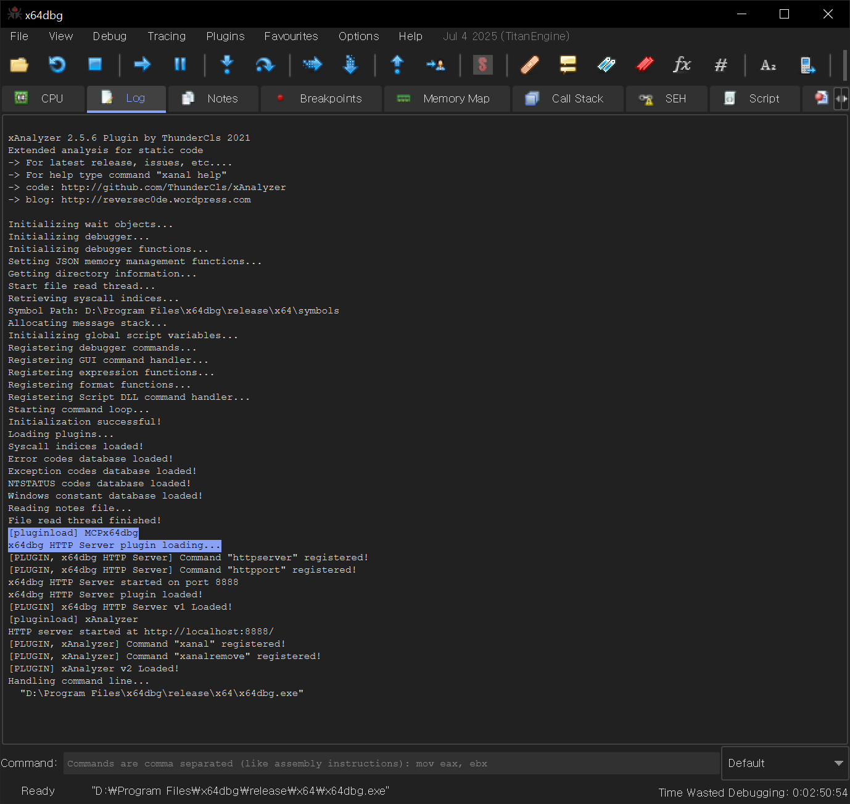Click log line "x64dbg HTTP Server plugin loading..."
The width and height of the screenshot is (850, 804).
pos(114,545)
